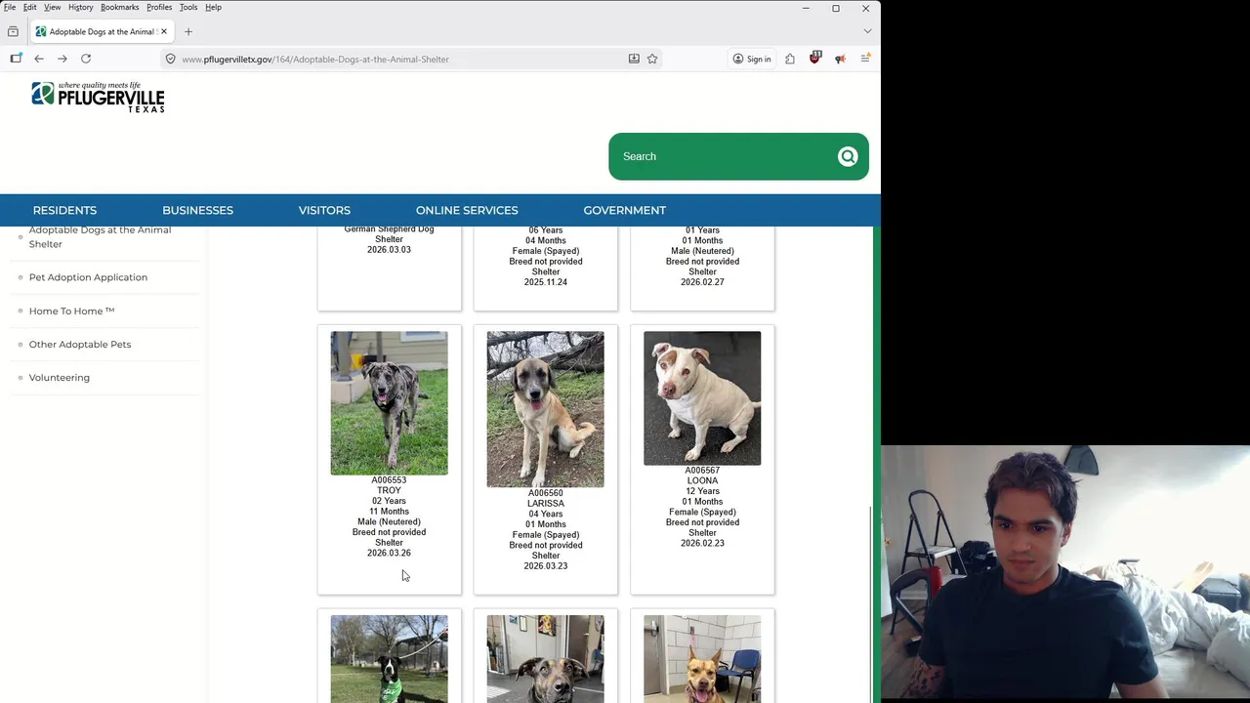Click the TROY name text
The height and width of the screenshot is (703, 1250).
[x=389, y=490]
